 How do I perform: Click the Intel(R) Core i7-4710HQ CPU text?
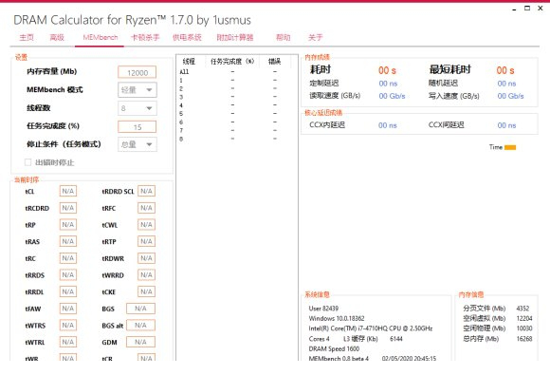coord(371,328)
